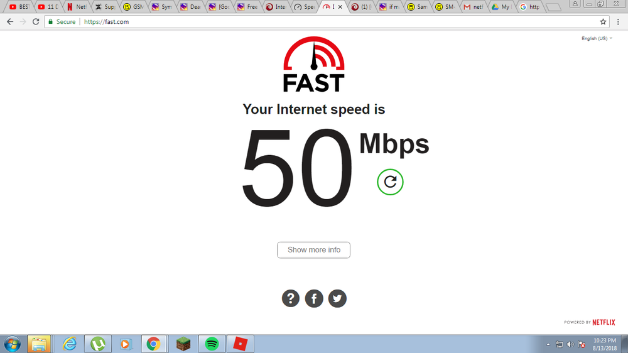628x353 pixels.
Task: Switch to the Netflix browser tab
Action: coord(77,7)
